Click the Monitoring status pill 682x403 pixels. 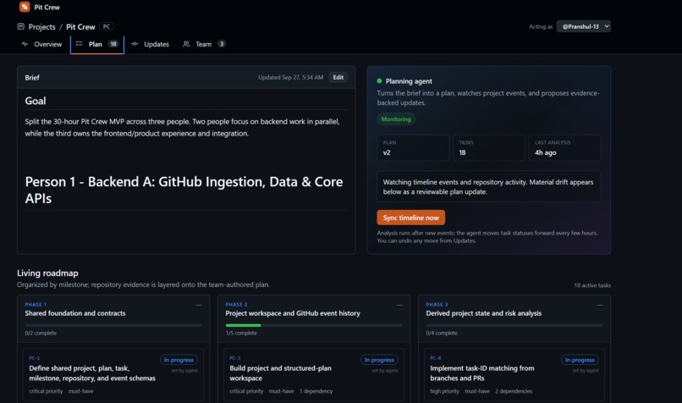pyautogui.click(x=396, y=119)
